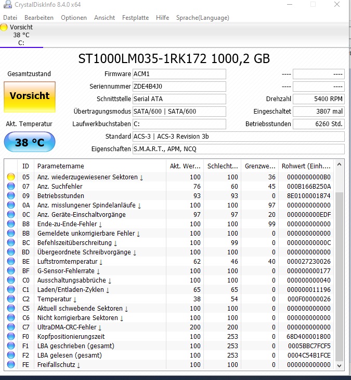The height and width of the screenshot is (380, 351).
Task: Click the disk title ST1000LM035-1RK172 1000,2 GB
Action: [174, 59]
